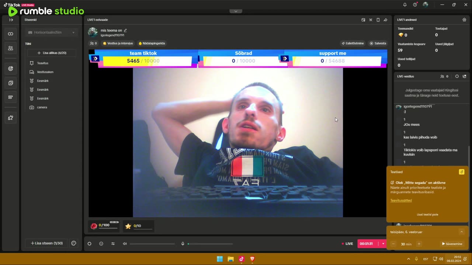Show hidden tray icons chevron

[408, 259]
